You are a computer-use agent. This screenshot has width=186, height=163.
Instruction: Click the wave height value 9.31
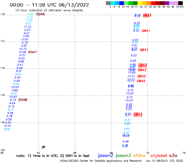tap(19, 71)
